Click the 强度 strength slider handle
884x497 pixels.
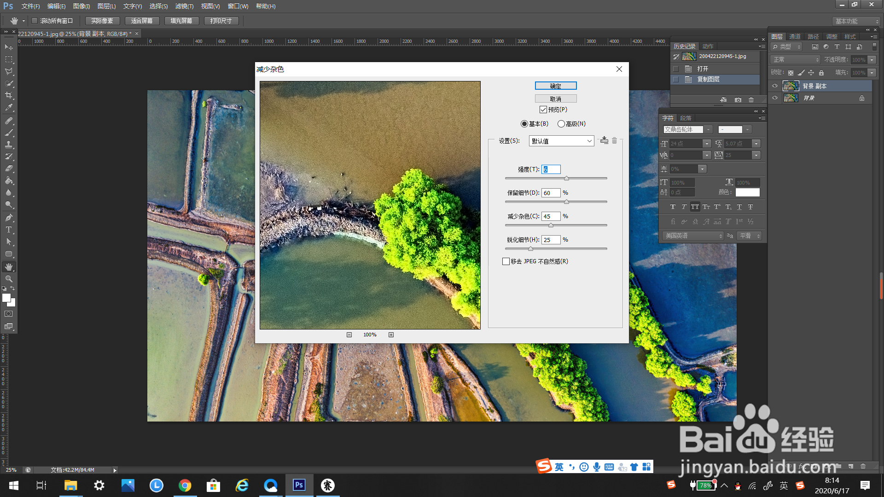click(x=566, y=179)
